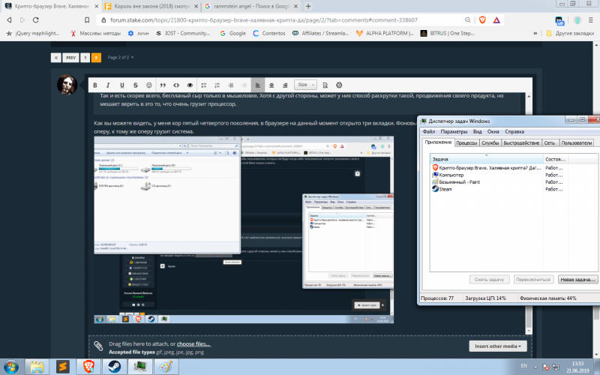
Task: Switch to Процессы tab in Task Manager
Action: pos(466,142)
